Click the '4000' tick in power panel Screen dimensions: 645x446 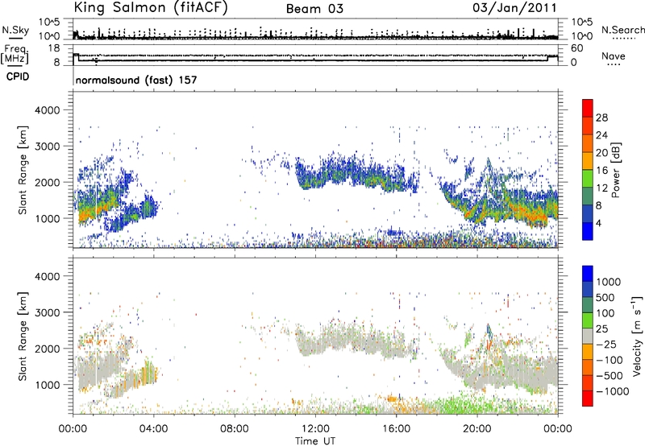[47, 110]
